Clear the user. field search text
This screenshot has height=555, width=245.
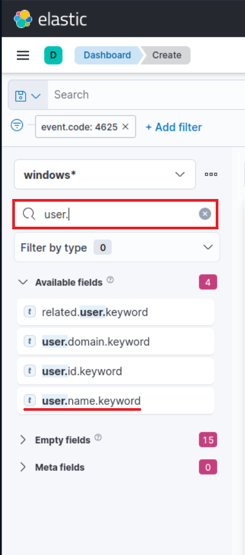tap(205, 214)
